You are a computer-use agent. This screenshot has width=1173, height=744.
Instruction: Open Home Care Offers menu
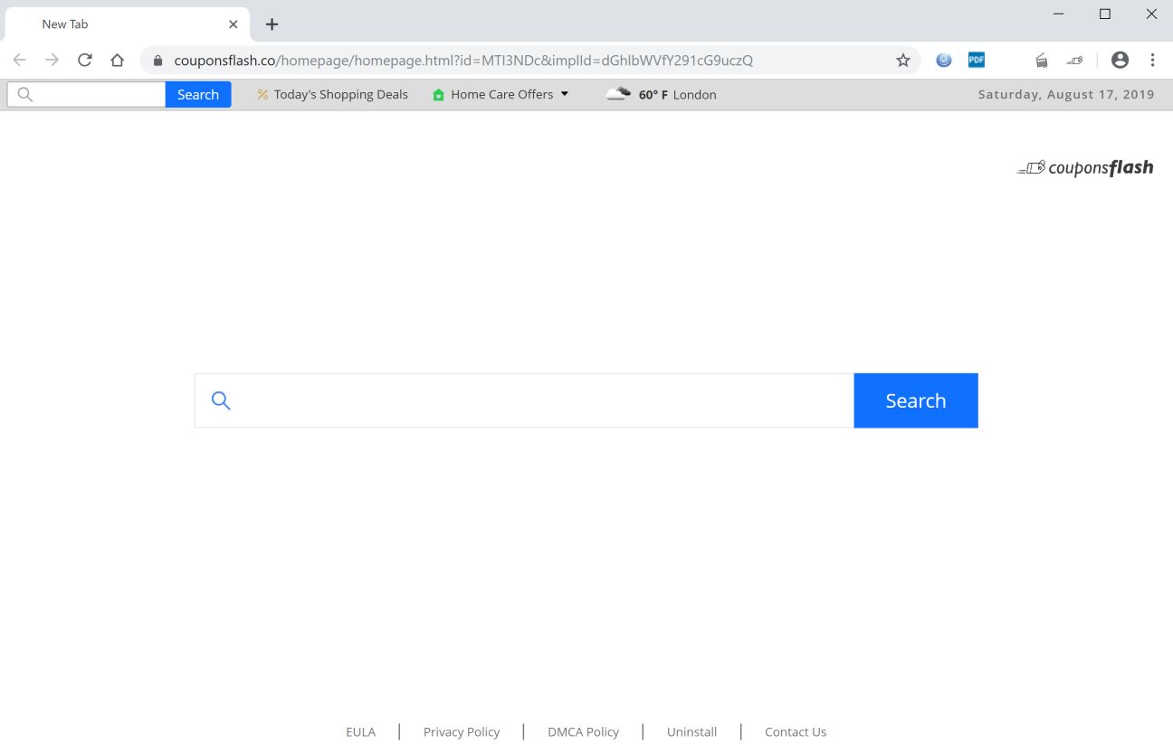[501, 94]
